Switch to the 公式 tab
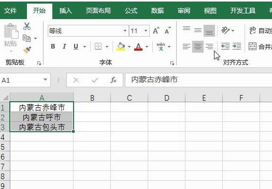 click(131, 11)
